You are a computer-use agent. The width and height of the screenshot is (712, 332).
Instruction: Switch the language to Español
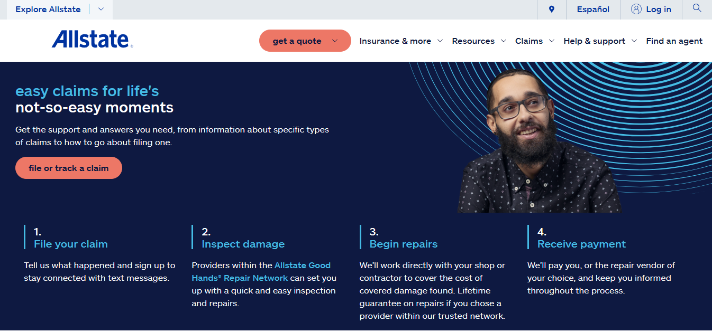(593, 10)
